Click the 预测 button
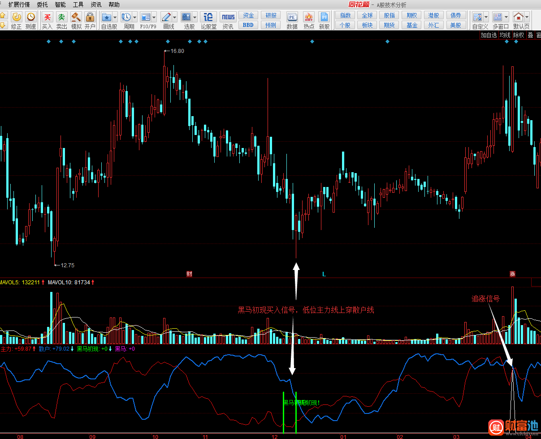Image resolution: width=541 pixels, height=439 pixels. [x=271, y=25]
